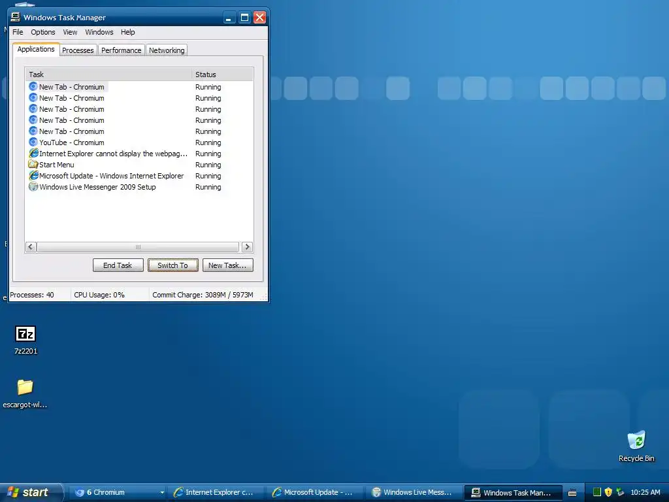Image resolution: width=669 pixels, height=502 pixels.
Task: Select the Applications tab
Action: [x=36, y=49]
